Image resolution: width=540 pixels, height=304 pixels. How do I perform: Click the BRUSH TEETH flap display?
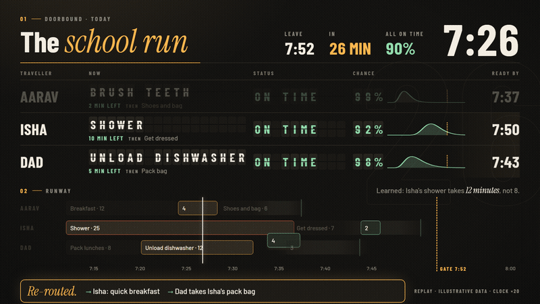pyautogui.click(x=140, y=93)
